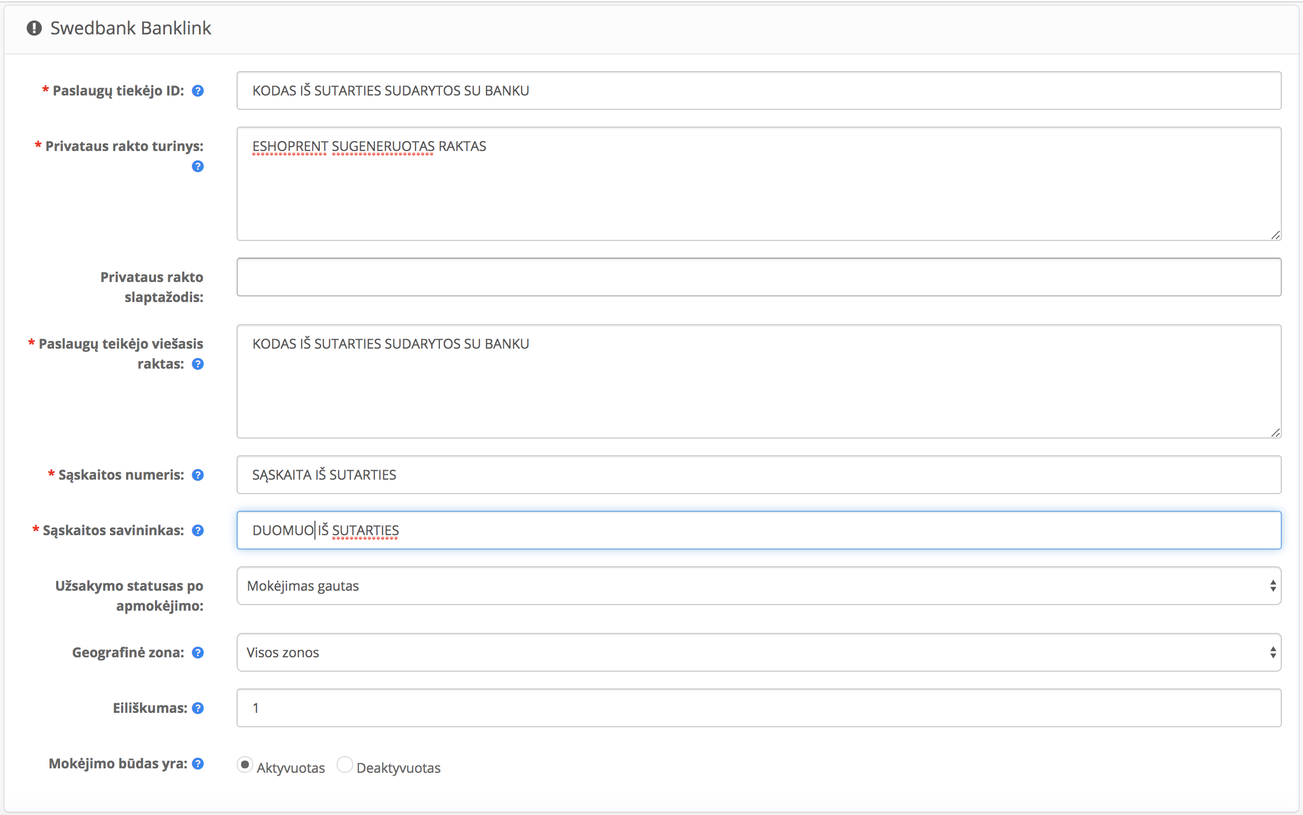Open help icon for Paslaugų tiekėjo ID
Screen dimensions: 1303x815
198,90
